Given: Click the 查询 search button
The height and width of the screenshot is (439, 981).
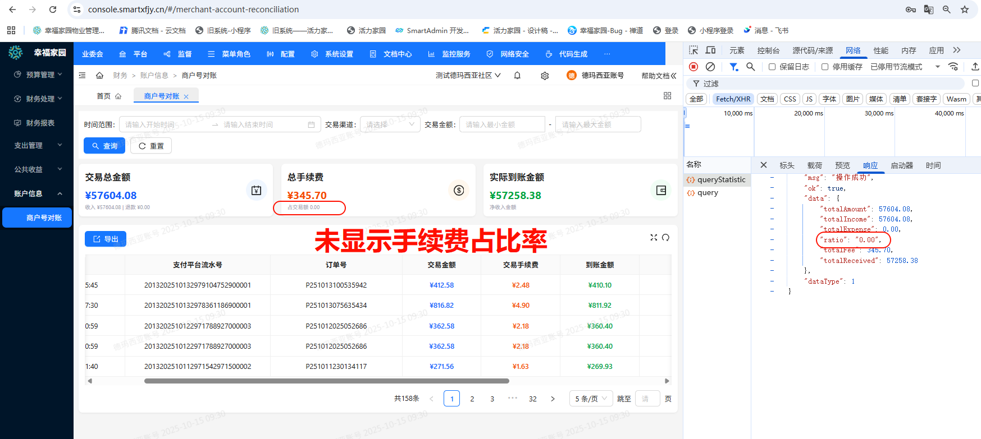Looking at the screenshot, I should 104,146.
